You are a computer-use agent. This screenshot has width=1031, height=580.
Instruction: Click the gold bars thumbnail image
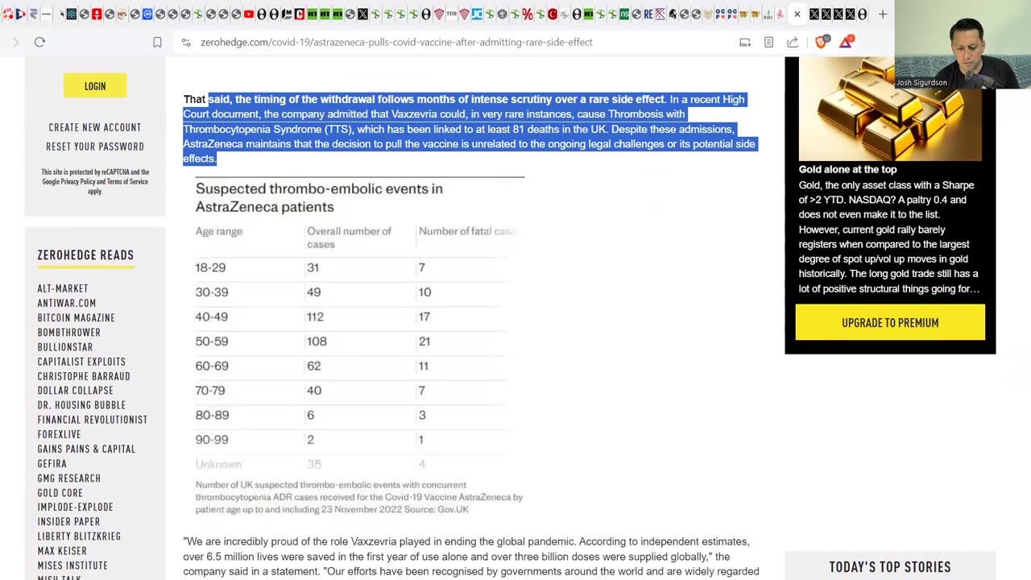click(890, 110)
